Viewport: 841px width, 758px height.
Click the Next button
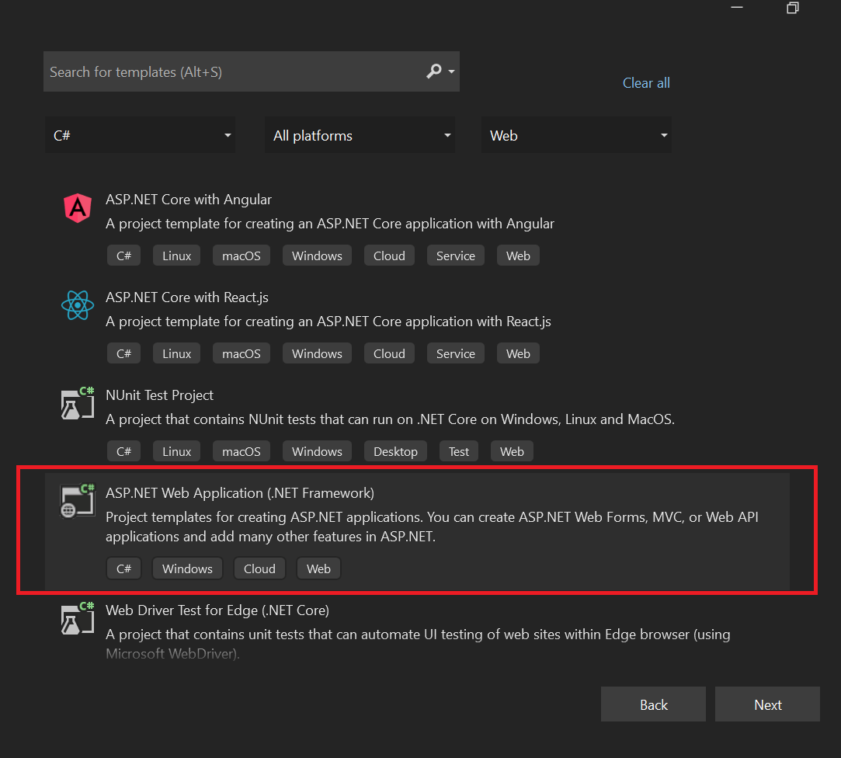pos(767,704)
